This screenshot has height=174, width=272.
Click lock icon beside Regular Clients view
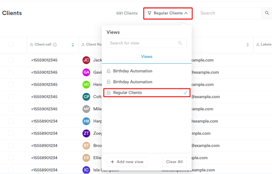(108, 93)
